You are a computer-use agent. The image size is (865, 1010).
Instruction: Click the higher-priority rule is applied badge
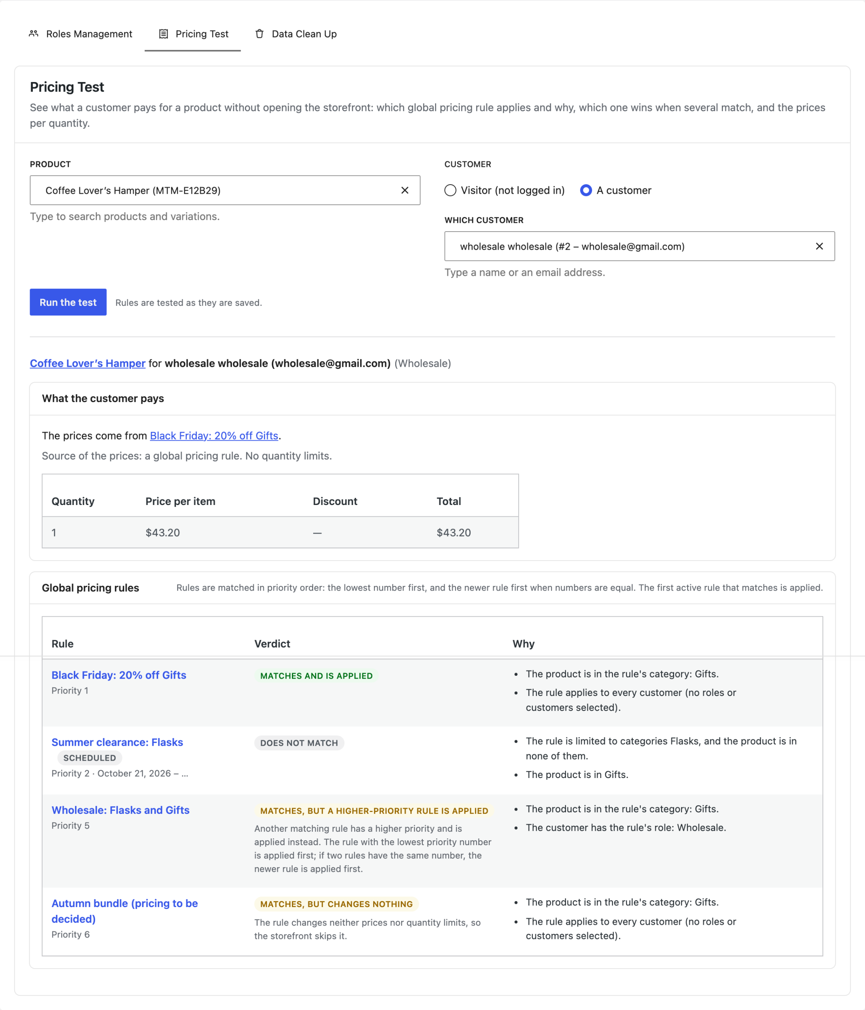[374, 811]
